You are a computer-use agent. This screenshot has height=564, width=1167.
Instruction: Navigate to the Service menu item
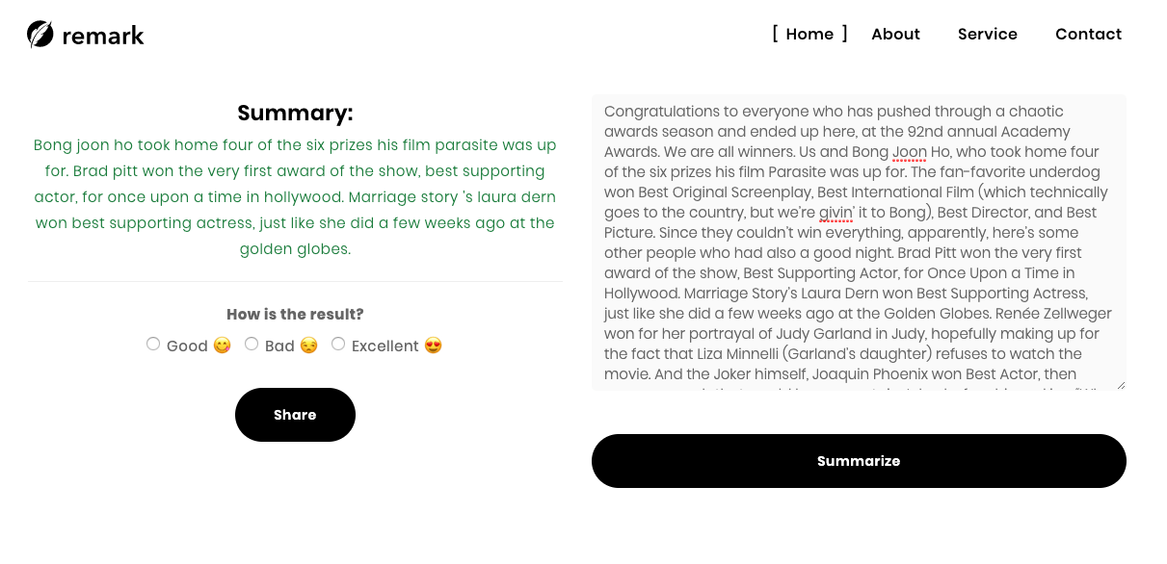(987, 34)
